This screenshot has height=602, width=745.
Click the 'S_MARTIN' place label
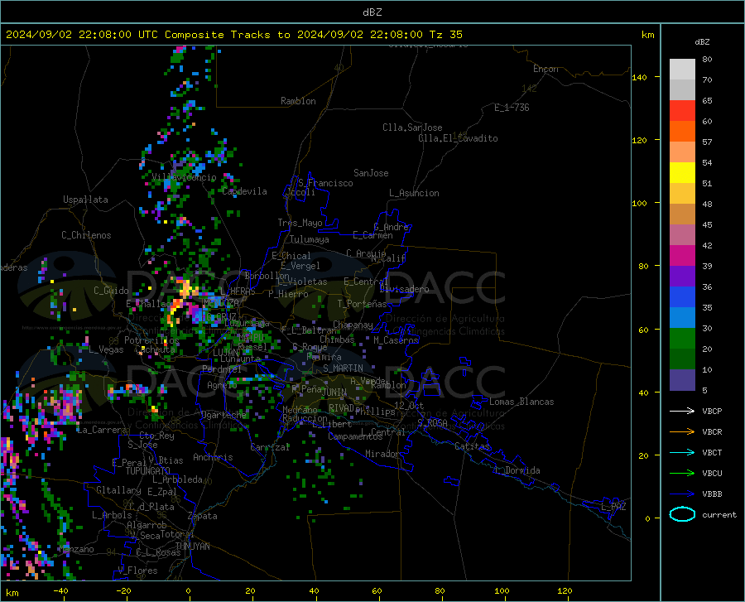coord(343,368)
